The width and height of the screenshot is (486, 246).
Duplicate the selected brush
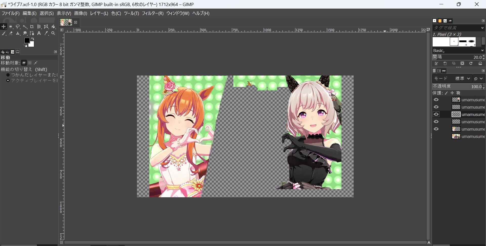tap(454, 64)
